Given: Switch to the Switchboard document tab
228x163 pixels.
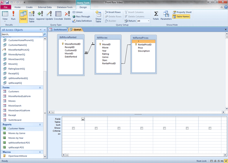Looking at the screenshot, I should (x=58, y=30).
